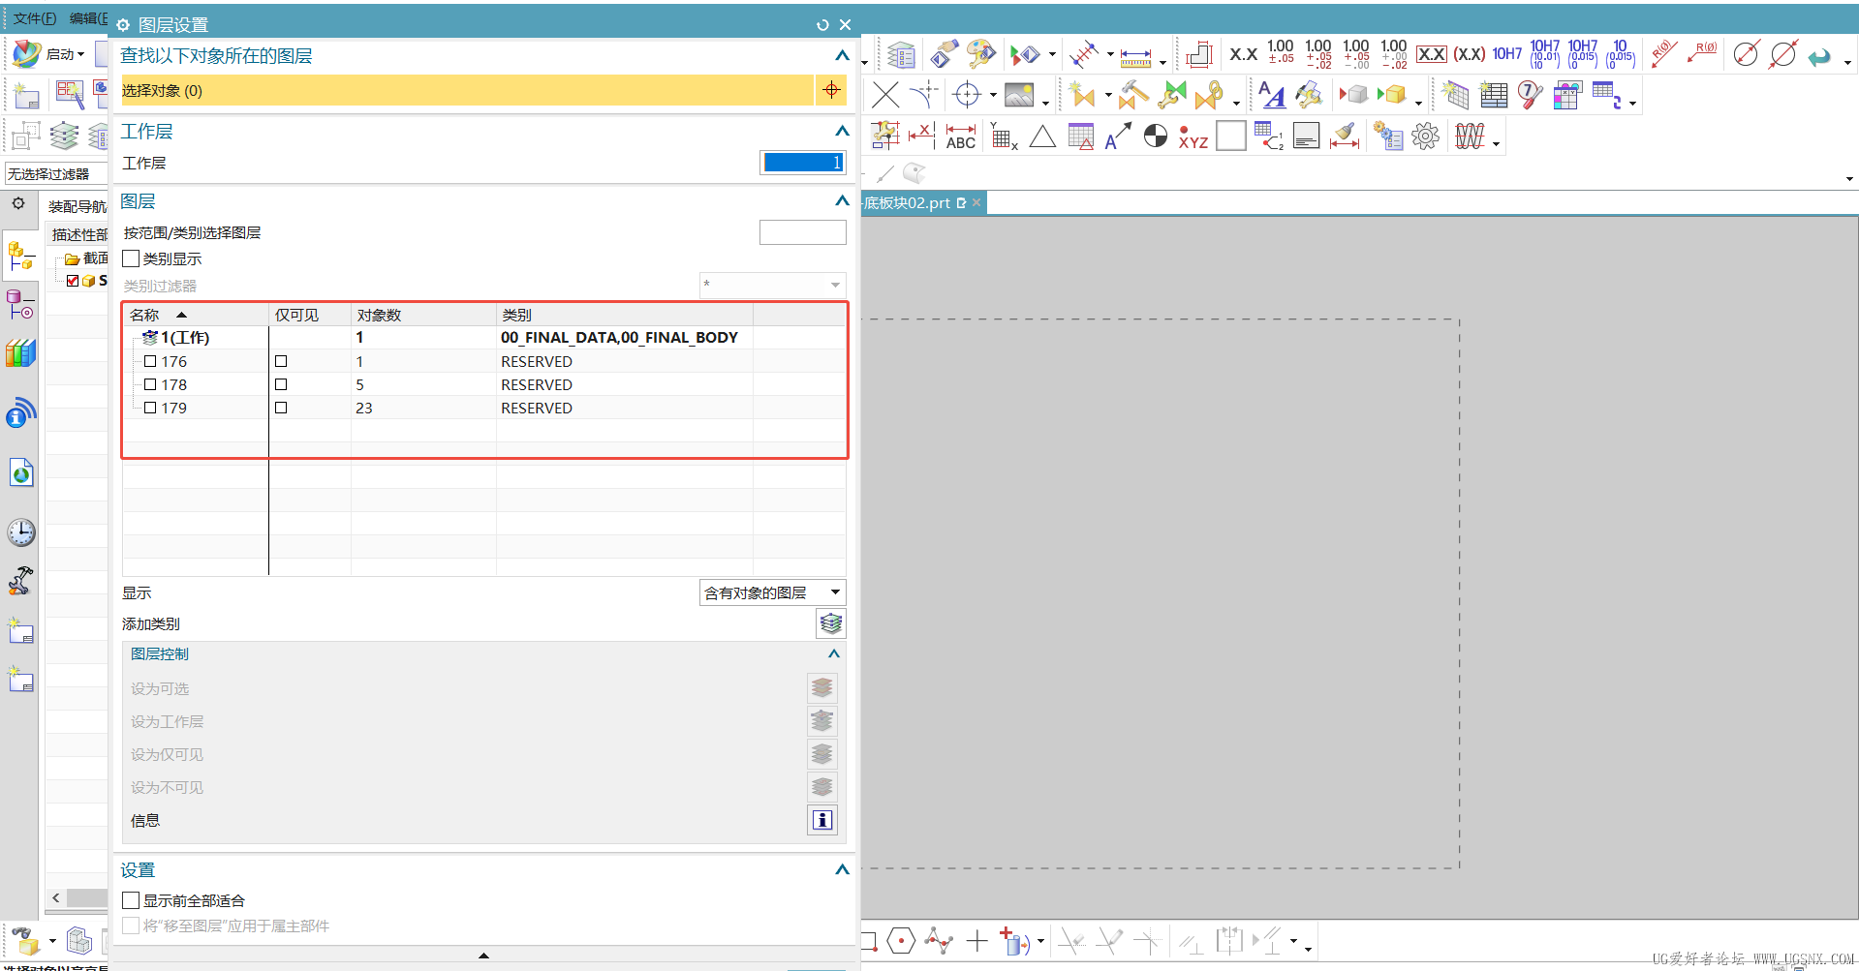The image size is (1859, 971).
Task: Select the '1(工作)' layer row
Action: pyautogui.click(x=484, y=337)
